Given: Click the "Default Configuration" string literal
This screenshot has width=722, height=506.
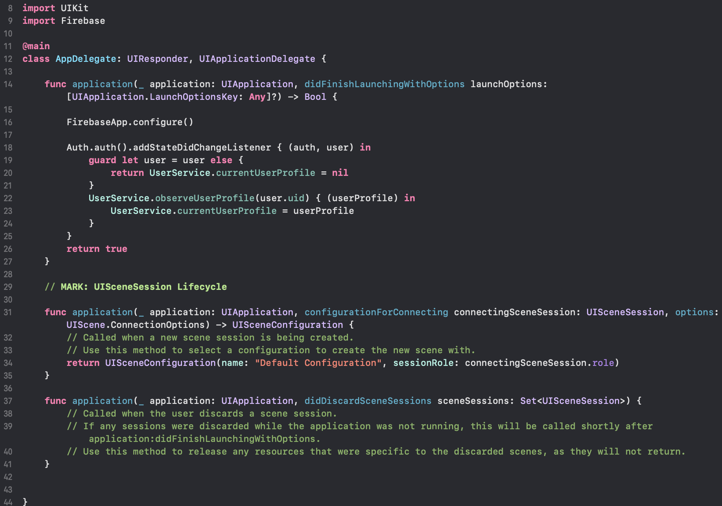Looking at the screenshot, I should 318,363.
